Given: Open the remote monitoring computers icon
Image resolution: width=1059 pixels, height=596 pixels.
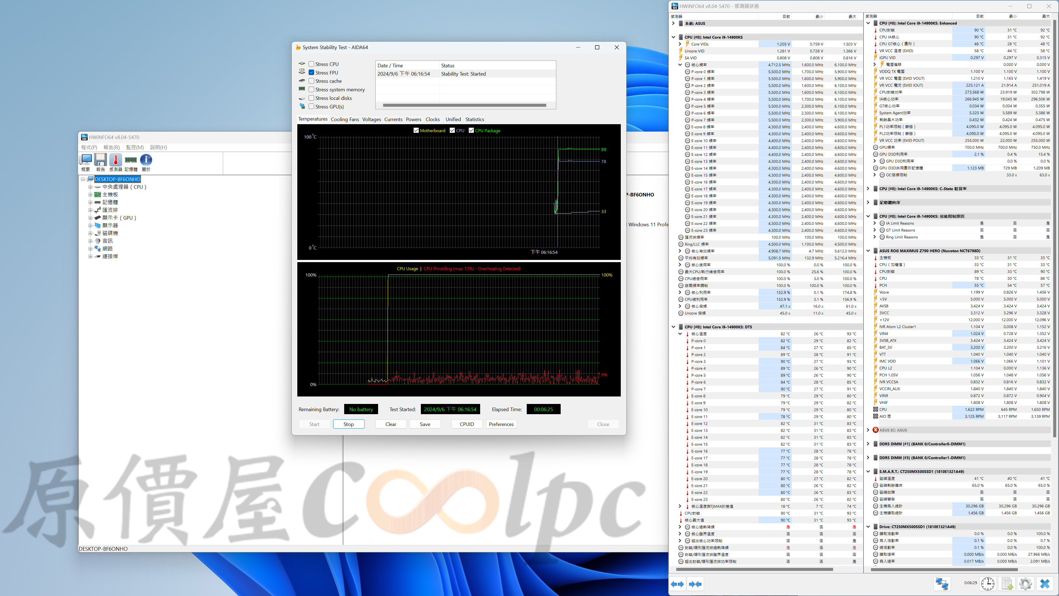Looking at the screenshot, I should tap(942, 584).
